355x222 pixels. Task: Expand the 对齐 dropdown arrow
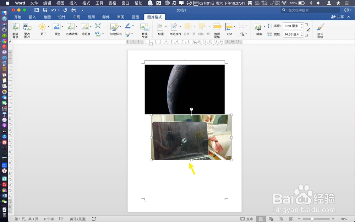pos(235,27)
